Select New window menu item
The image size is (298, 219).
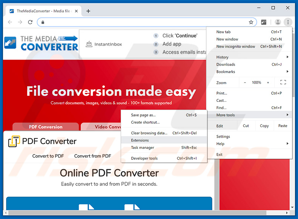(x=249, y=39)
